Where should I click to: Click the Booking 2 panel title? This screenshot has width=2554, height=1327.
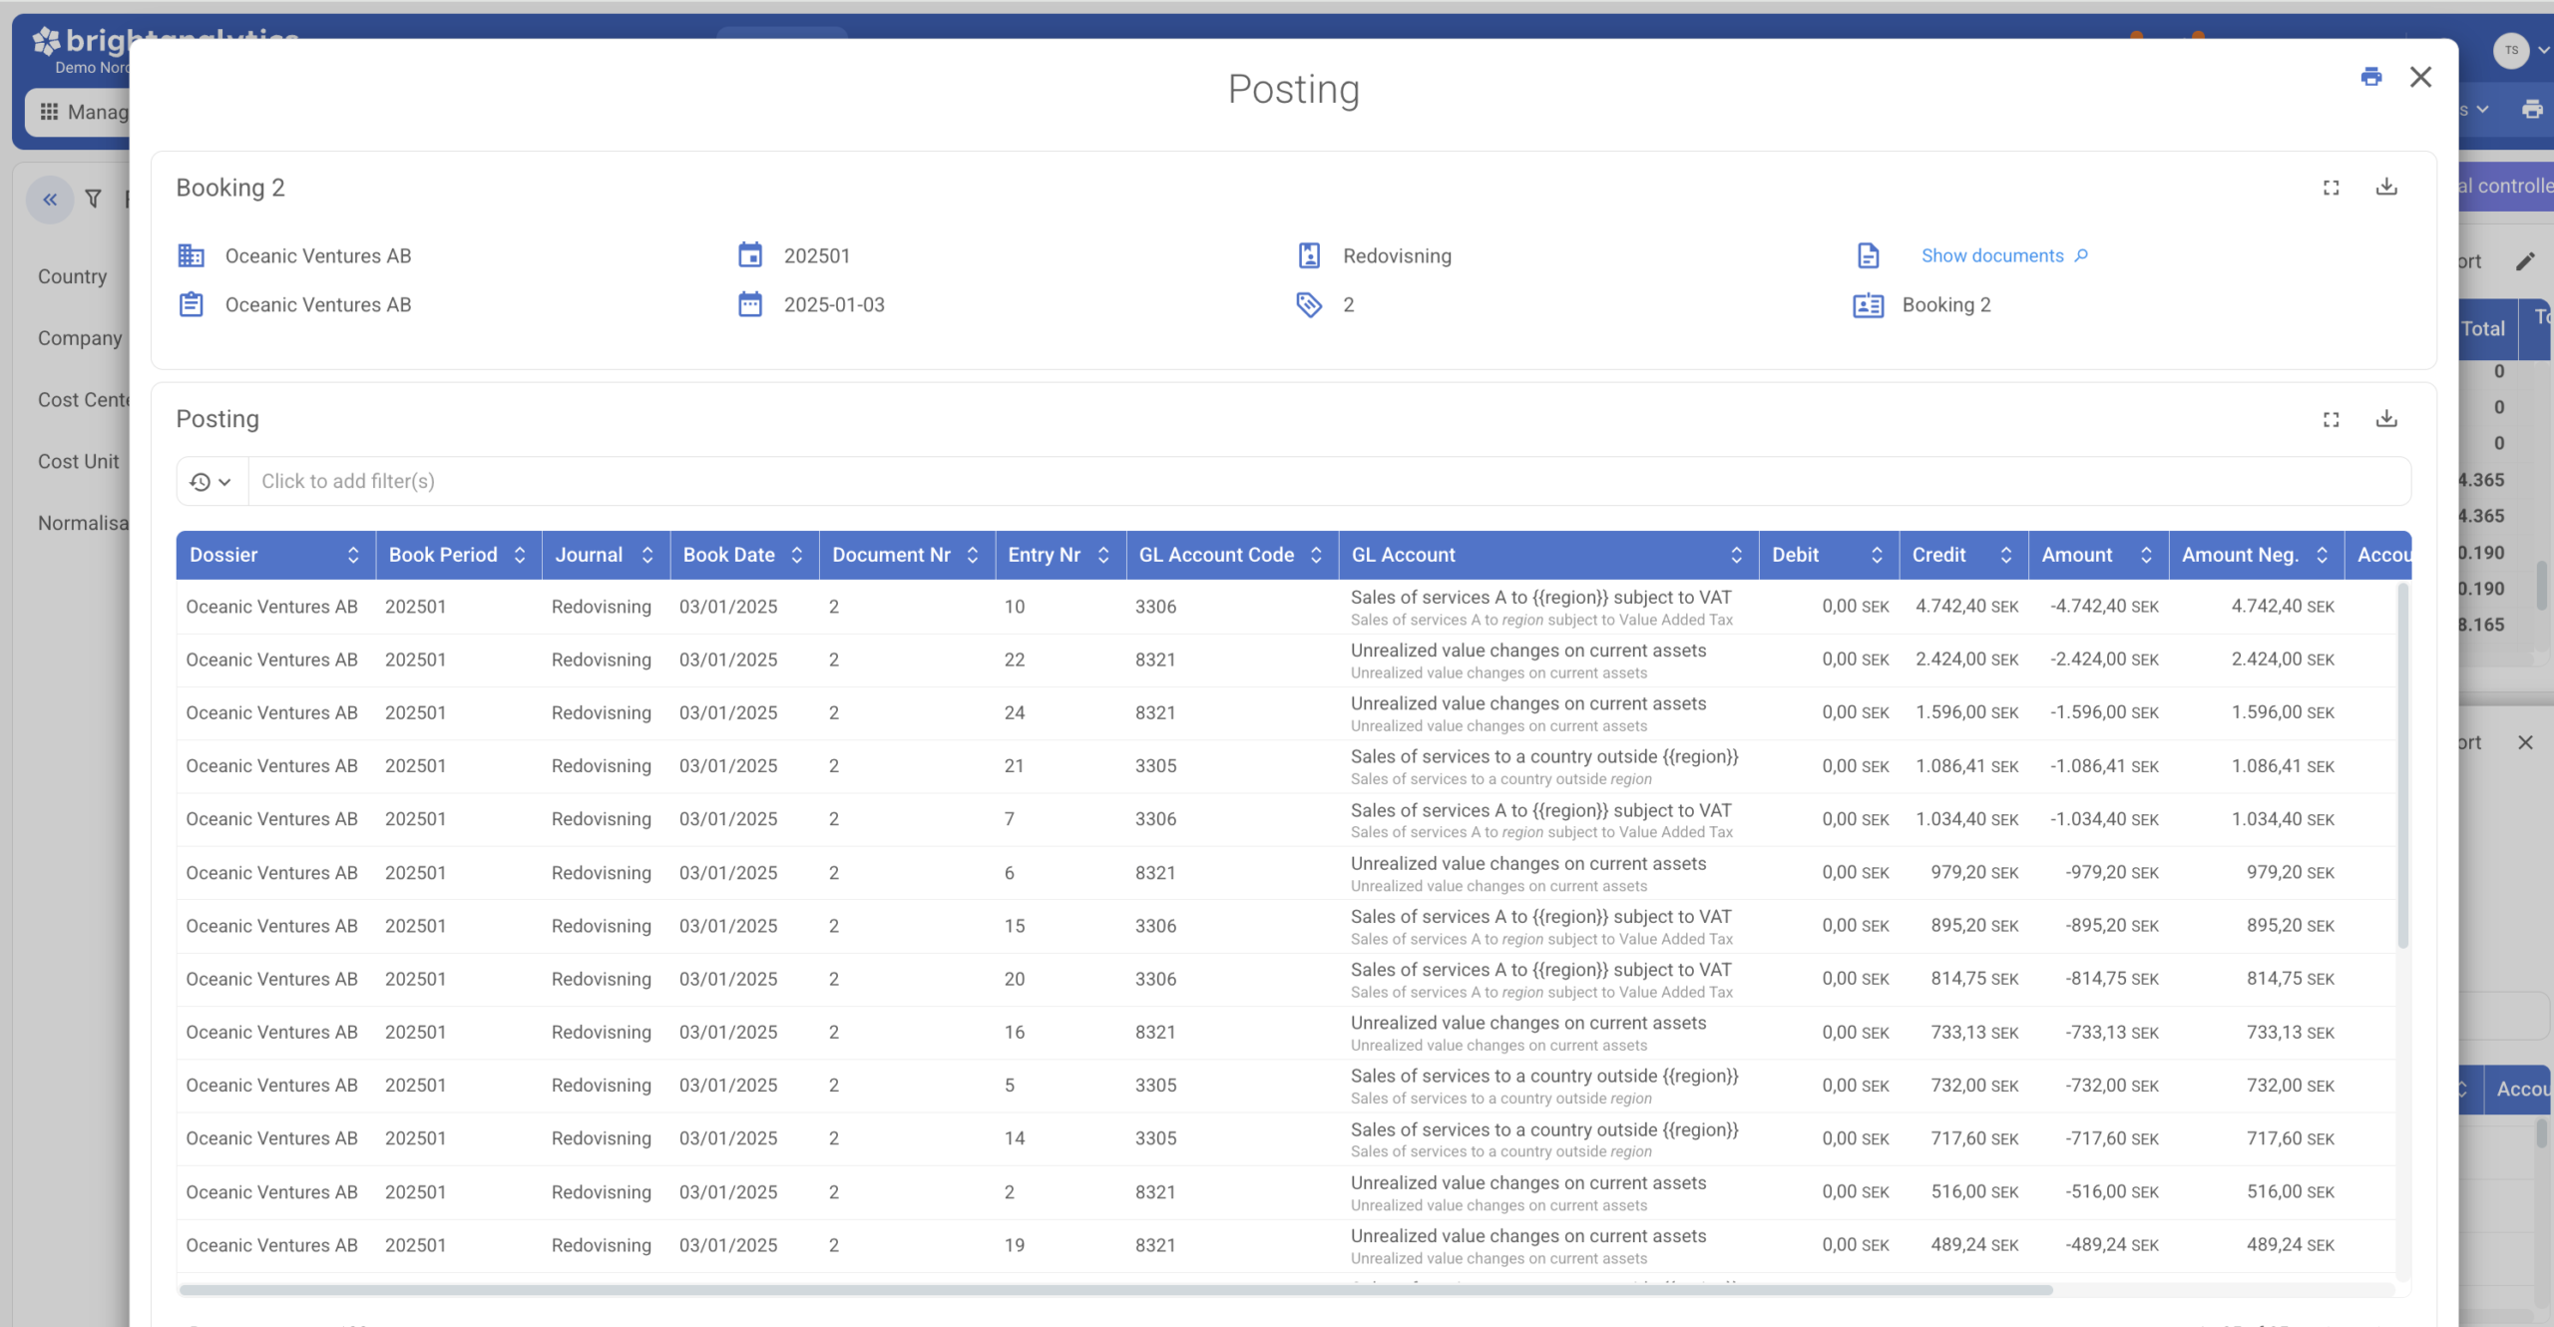point(230,188)
